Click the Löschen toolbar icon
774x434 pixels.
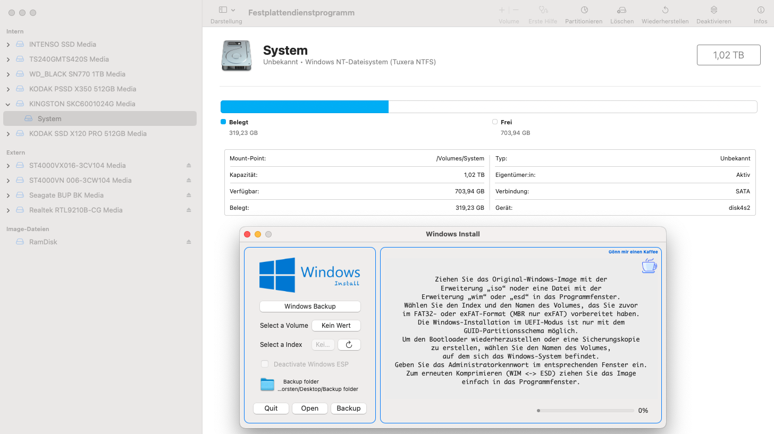click(x=622, y=10)
